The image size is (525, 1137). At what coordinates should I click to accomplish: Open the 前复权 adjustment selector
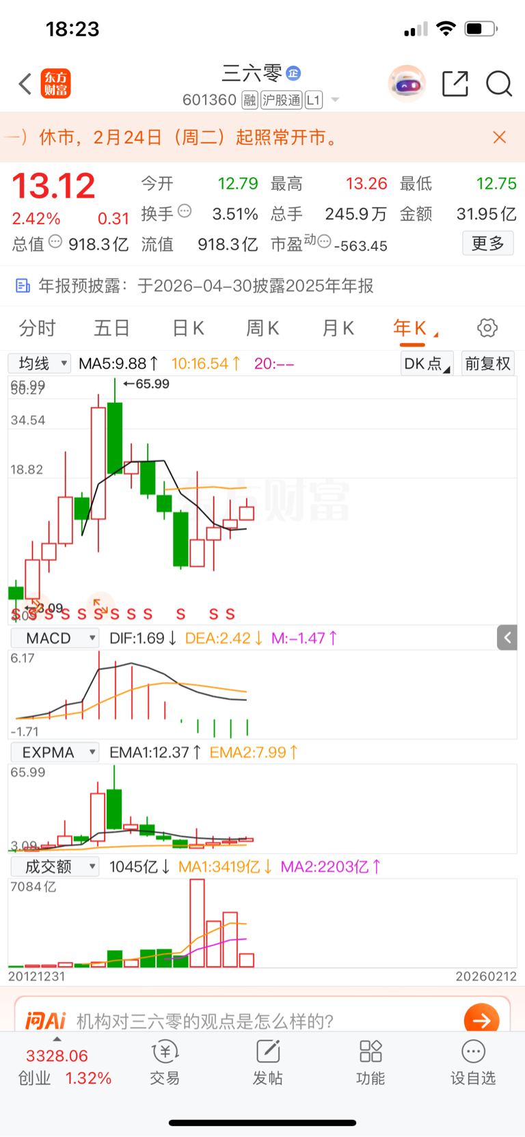[487, 364]
